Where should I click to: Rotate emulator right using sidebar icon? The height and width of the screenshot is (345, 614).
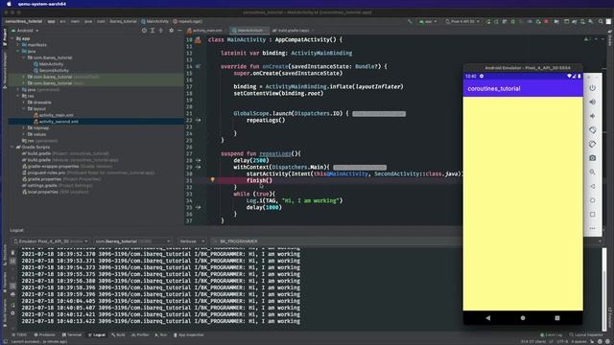[593, 144]
